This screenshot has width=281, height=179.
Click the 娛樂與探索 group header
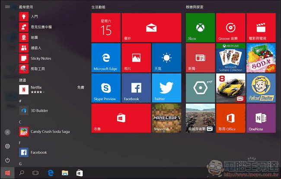(x=195, y=7)
